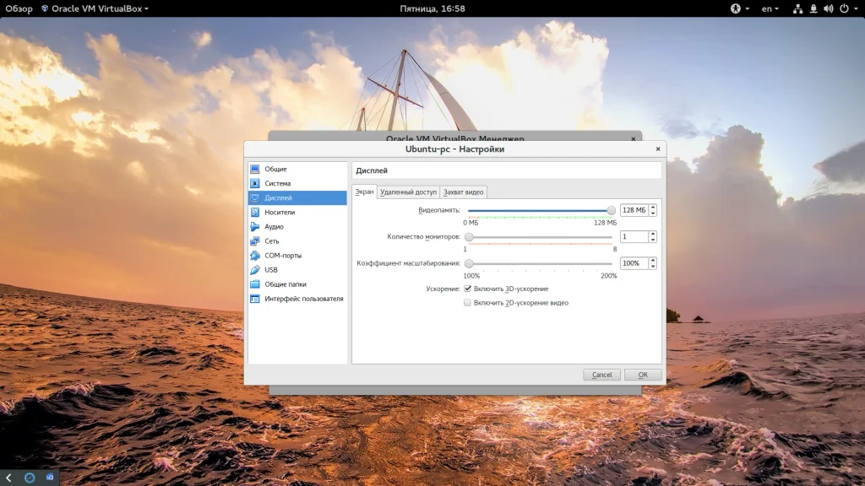
Task: Switch to the Захват видео tab
Action: point(464,192)
